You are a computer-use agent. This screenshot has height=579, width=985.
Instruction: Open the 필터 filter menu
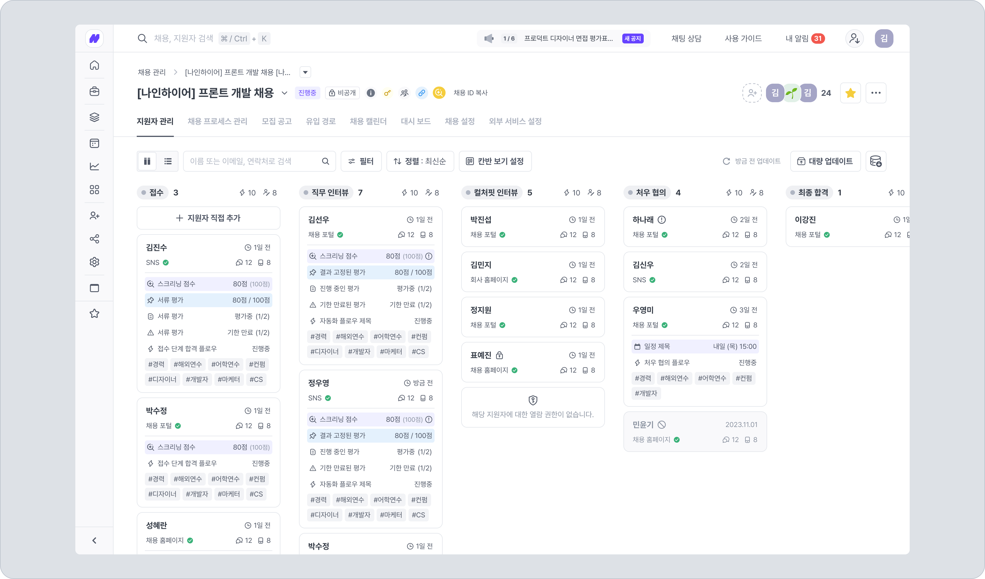pos(361,161)
